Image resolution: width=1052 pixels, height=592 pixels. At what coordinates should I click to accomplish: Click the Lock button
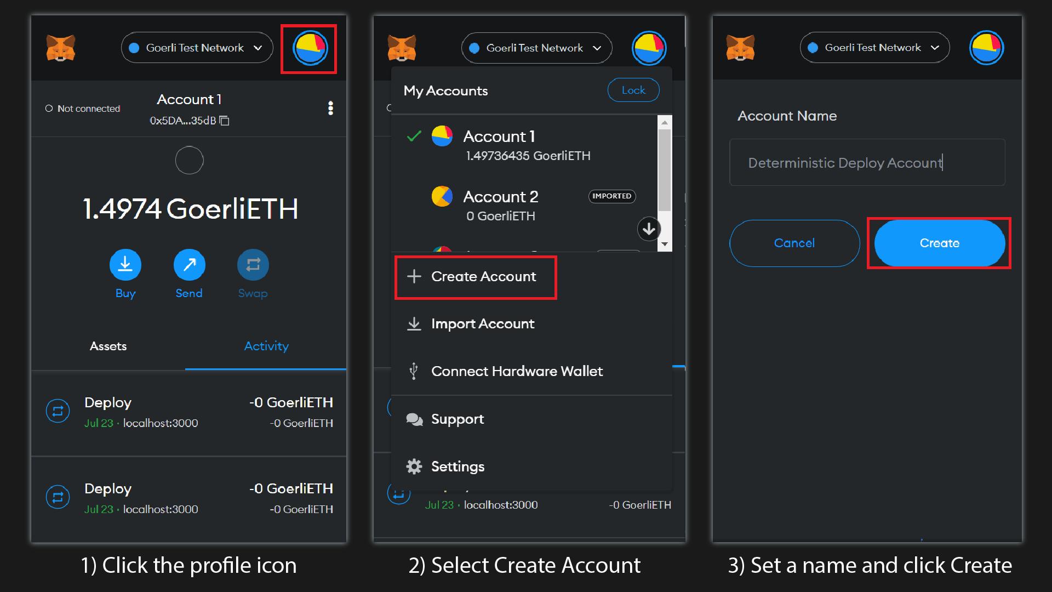click(x=633, y=90)
